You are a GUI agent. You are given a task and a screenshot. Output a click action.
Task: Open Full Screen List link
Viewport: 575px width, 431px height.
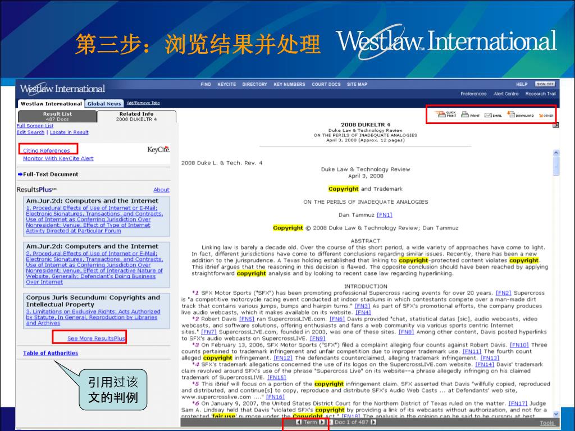pos(35,126)
